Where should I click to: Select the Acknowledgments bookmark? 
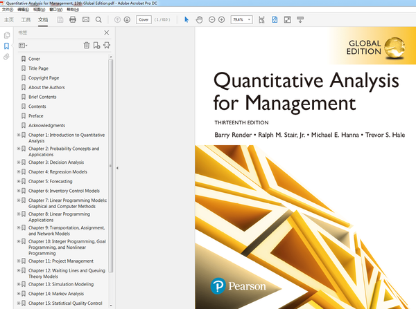click(46, 125)
